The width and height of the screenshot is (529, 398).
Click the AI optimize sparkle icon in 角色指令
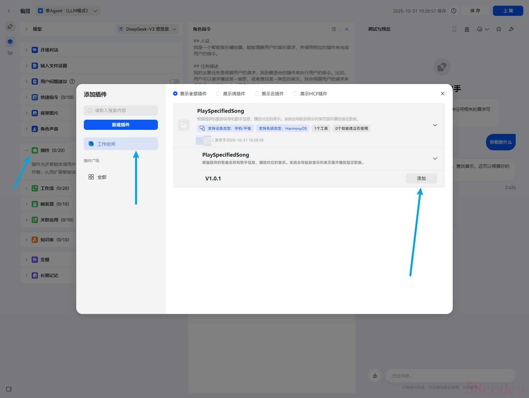[x=347, y=29]
